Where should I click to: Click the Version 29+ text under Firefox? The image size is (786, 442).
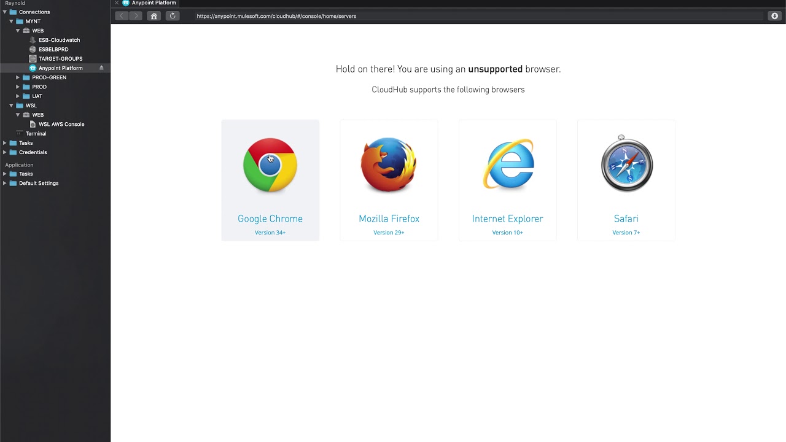(x=389, y=233)
